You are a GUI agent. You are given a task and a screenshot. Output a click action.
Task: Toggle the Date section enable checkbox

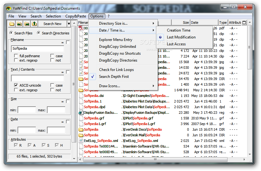68,122
